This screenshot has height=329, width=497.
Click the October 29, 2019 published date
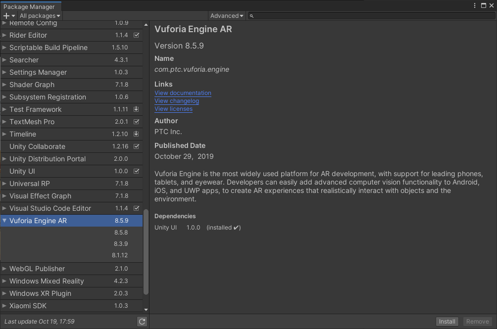pyautogui.click(x=184, y=156)
